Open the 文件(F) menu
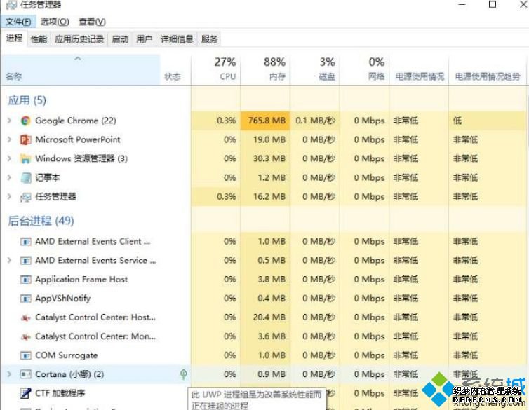Screen dimensions: 529x410 [x=18, y=22]
